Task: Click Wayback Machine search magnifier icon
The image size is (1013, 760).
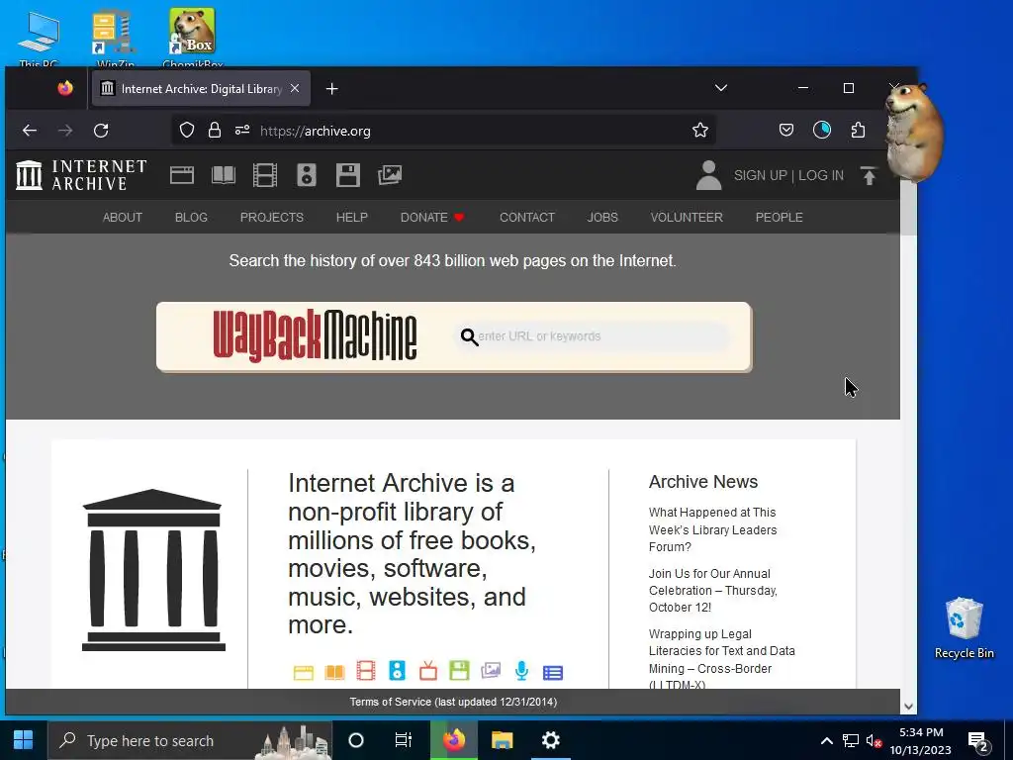Action: point(469,336)
